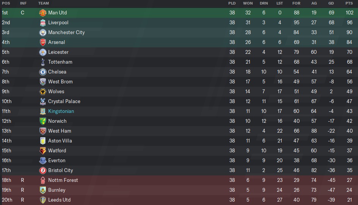
Task: Click the Leeds Utd badge icon
Action: tap(43, 200)
